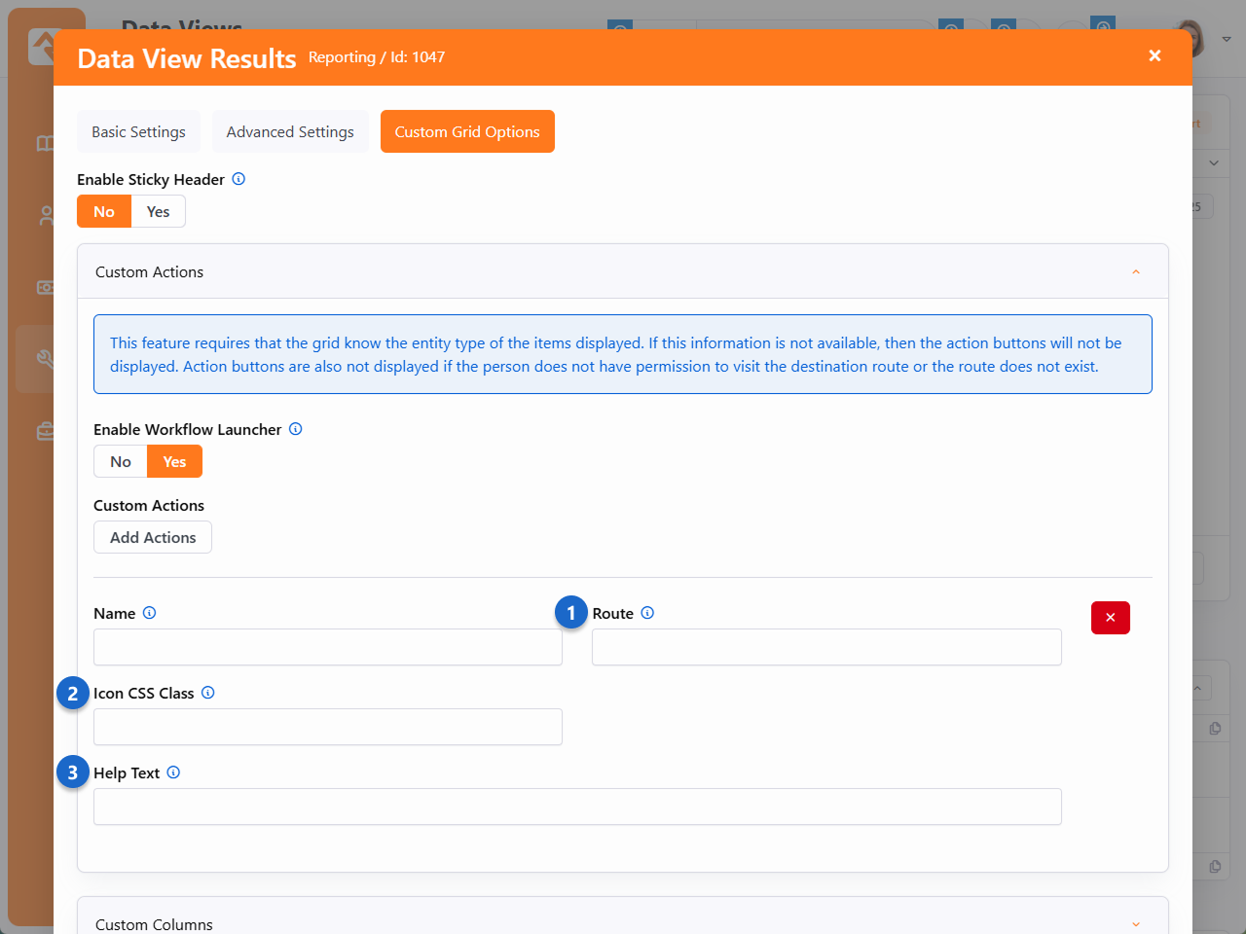The width and height of the screenshot is (1246, 934).
Task: Click the Add Actions button
Action: (x=153, y=538)
